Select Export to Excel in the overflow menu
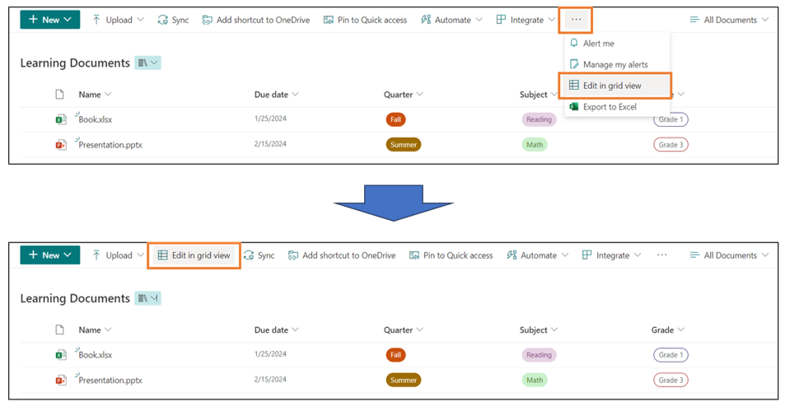 pyautogui.click(x=617, y=107)
